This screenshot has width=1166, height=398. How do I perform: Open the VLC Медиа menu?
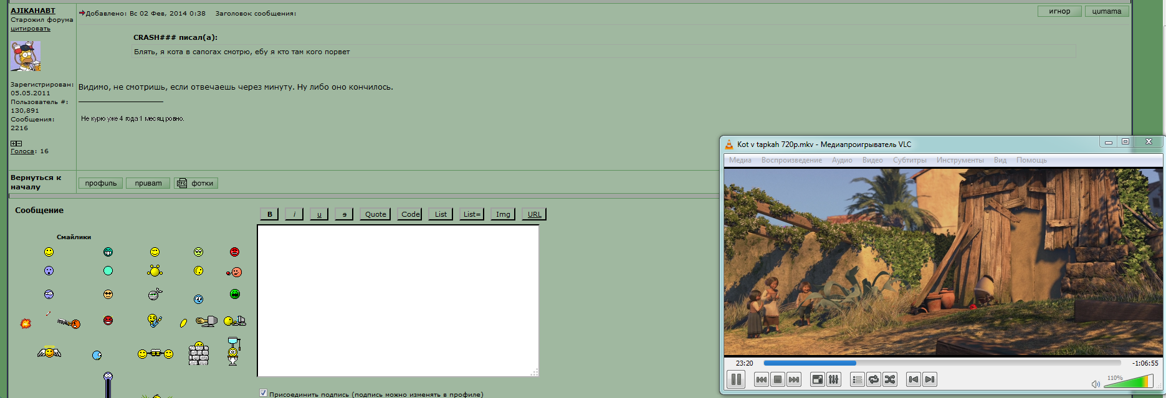(740, 160)
